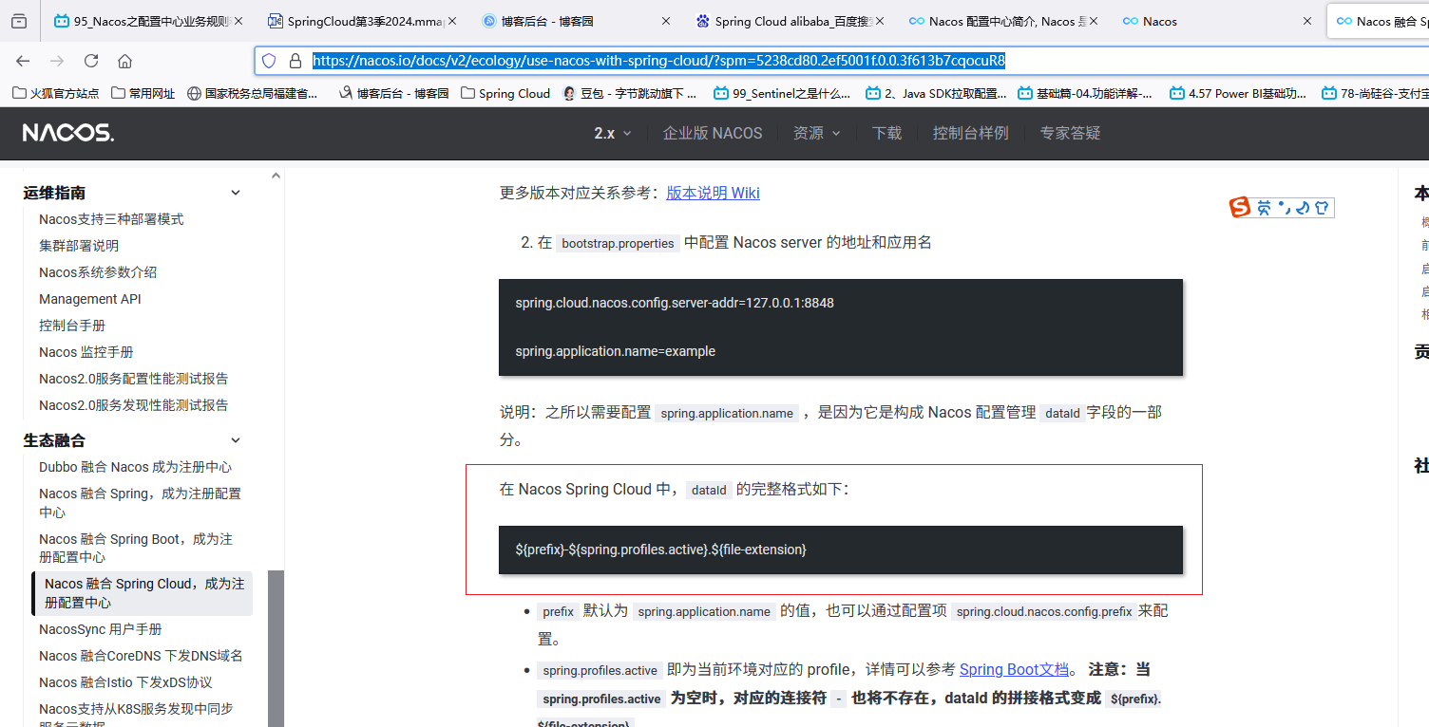Click the Sogou input method toolbar
1429x727 pixels.
point(1281,207)
